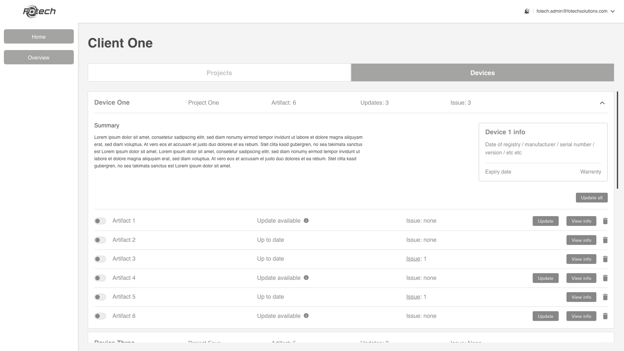The image size is (624, 351).
Task: Click info icon beside Artifact 6 update
Action: (306, 316)
